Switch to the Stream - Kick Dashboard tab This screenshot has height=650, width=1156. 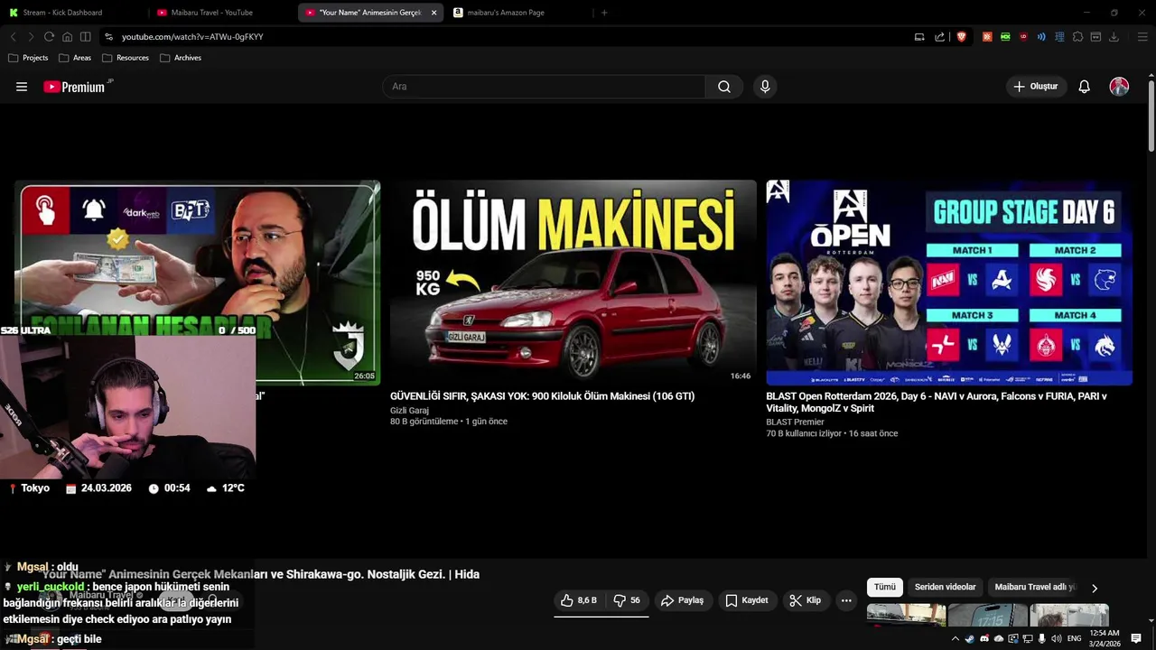point(75,13)
